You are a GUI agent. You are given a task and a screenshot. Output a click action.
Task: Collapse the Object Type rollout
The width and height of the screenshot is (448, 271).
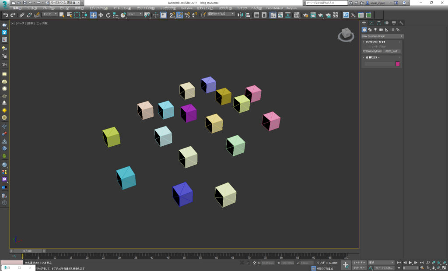point(375,42)
